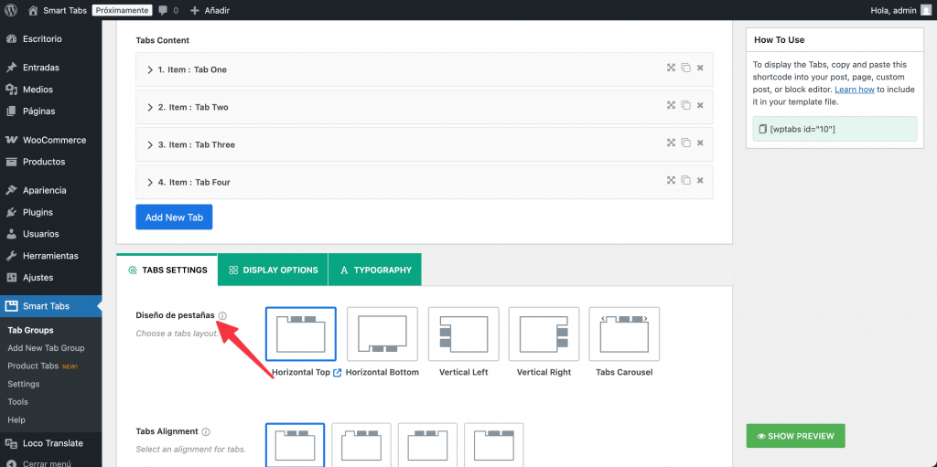Open the comments bubble icon
The width and height of the screenshot is (937, 467).
[163, 11]
